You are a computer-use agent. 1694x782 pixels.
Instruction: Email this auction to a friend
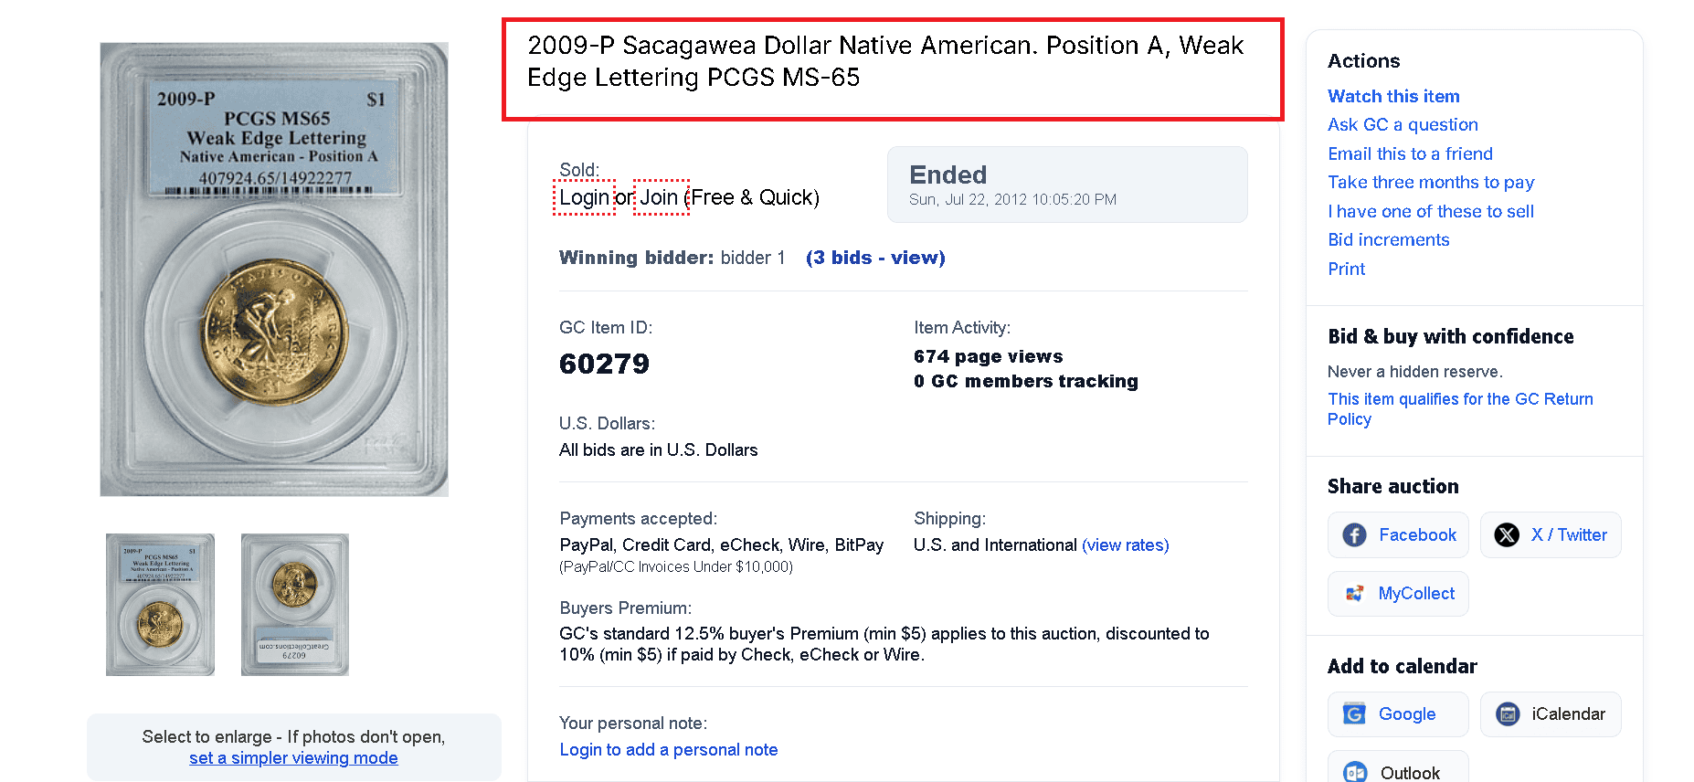(x=1410, y=153)
